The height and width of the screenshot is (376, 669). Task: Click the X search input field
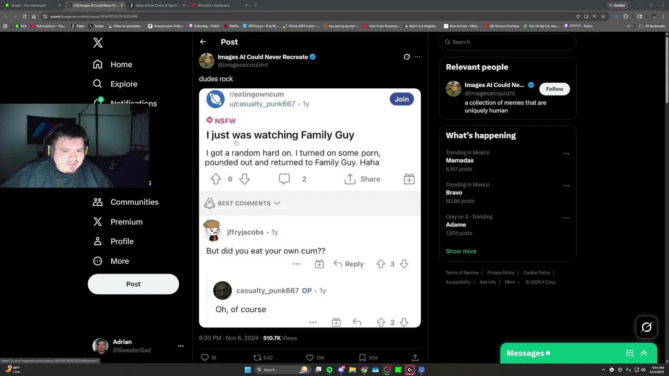click(x=507, y=42)
